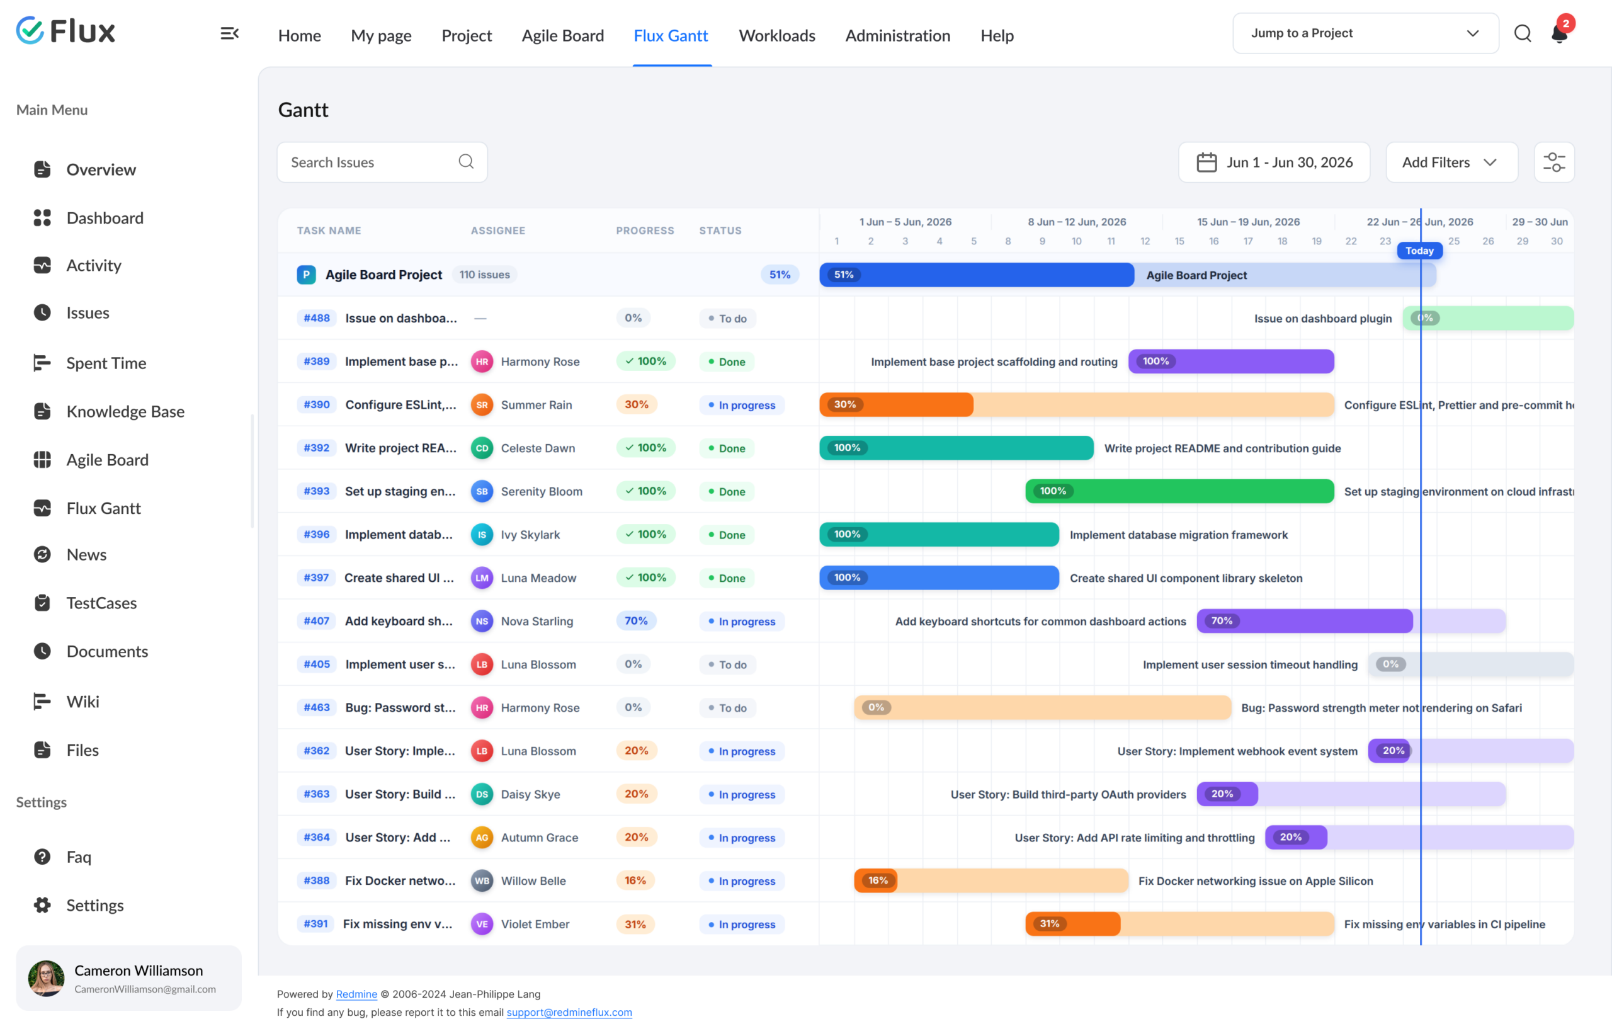Image resolution: width=1612 pixels, height=1031 pixels.
Task: Open the Help tab
Action: tap(997, 35)
